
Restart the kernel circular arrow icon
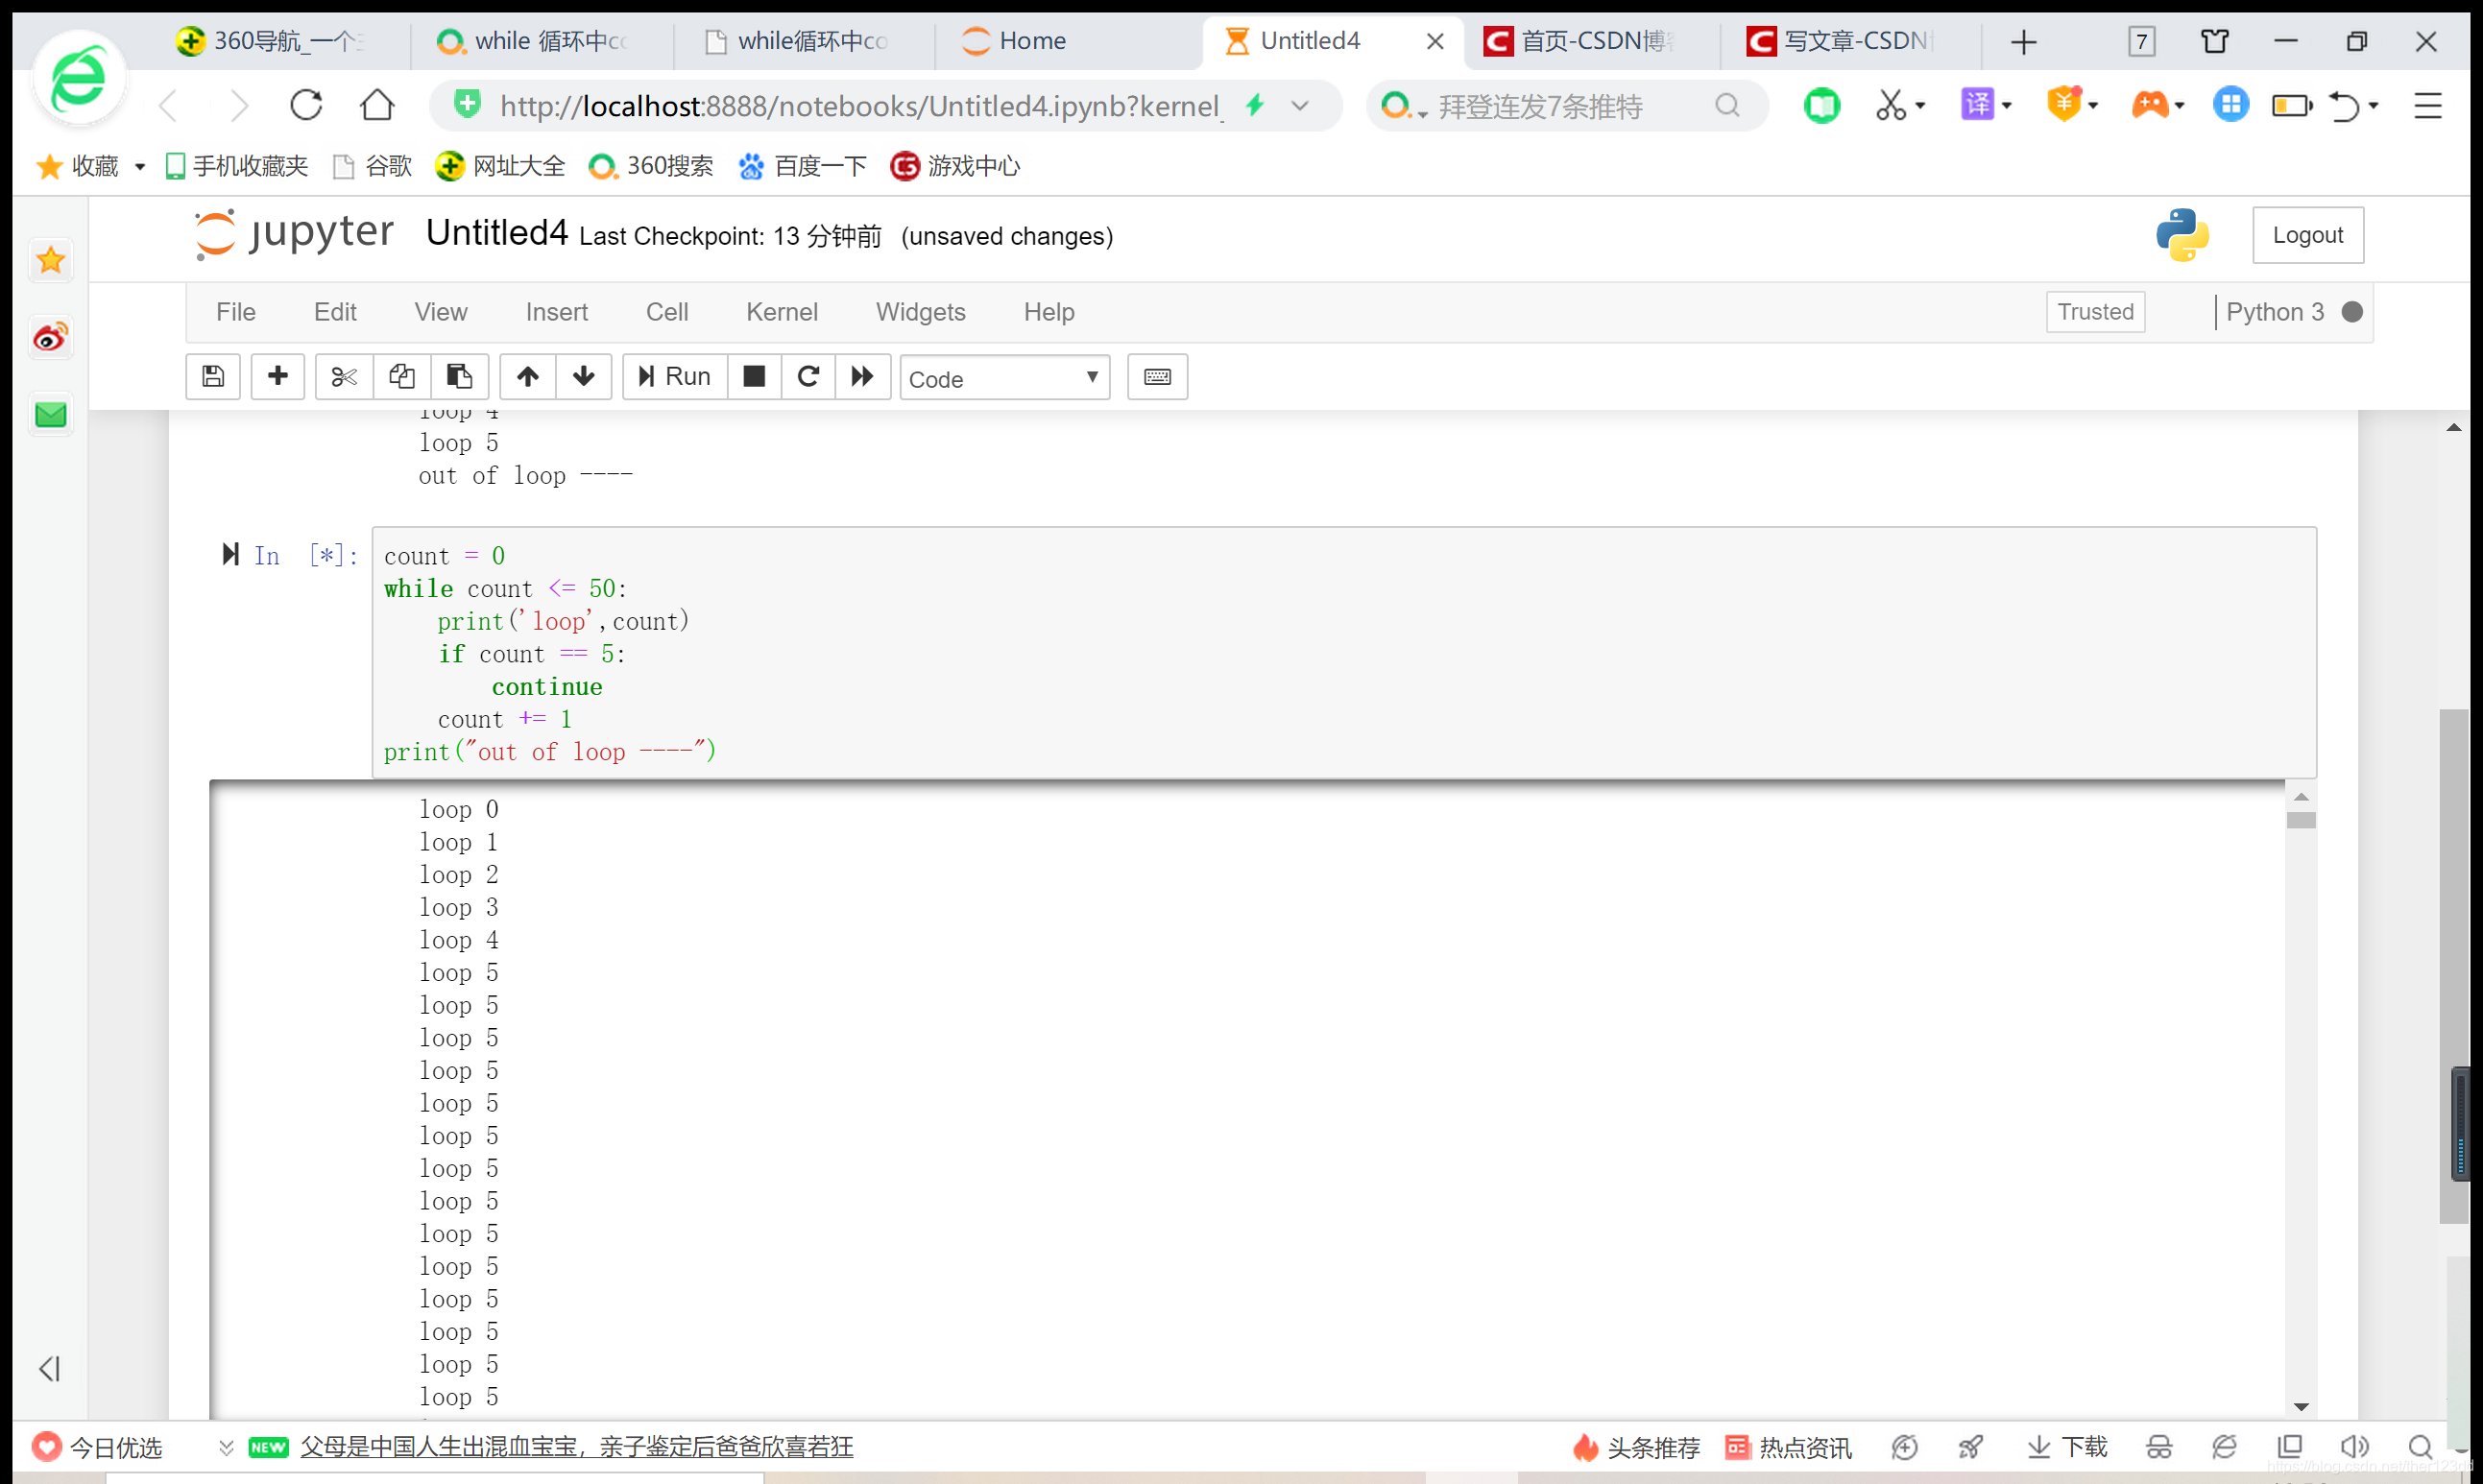(808, 377)
